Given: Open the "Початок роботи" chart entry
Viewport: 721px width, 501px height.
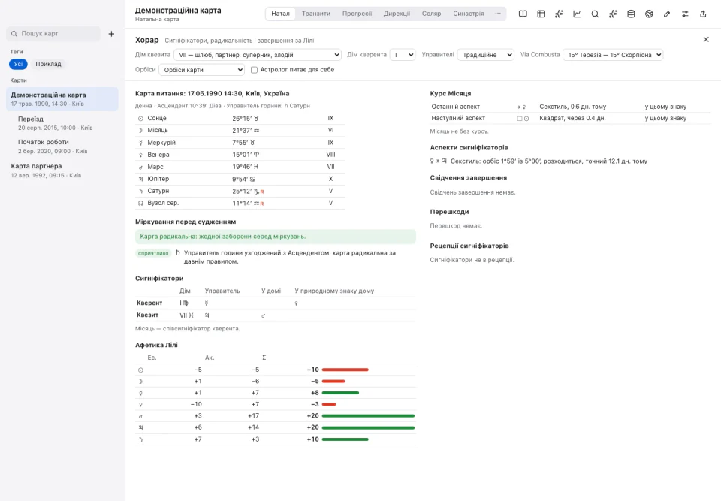Looking at the screenshot, I should [62, 146].
